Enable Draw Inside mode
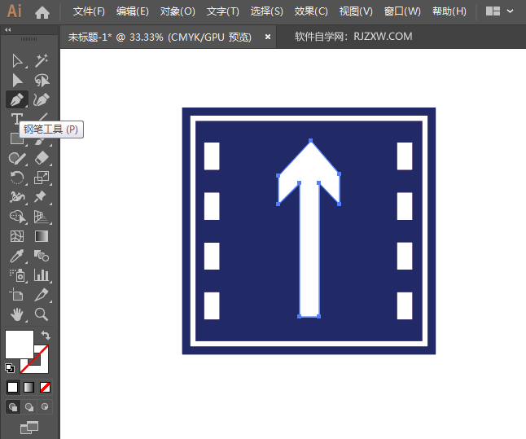Viewport: 526px width, 439px height. 45,406
